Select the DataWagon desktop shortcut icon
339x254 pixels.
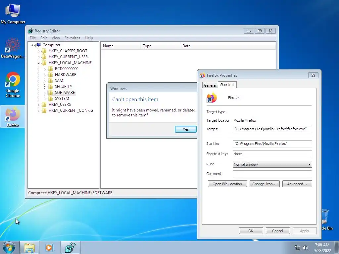13,48
